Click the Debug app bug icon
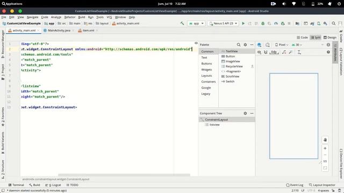This screenshot has height=193, width=344. point(263,24)
